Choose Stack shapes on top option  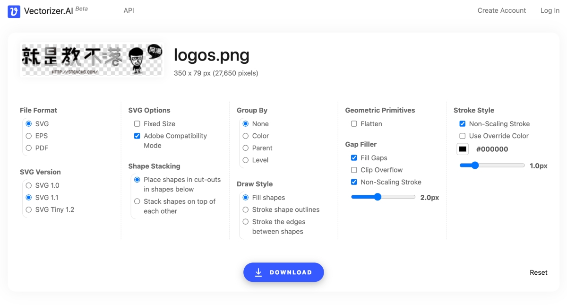click(x=137, y=201)
